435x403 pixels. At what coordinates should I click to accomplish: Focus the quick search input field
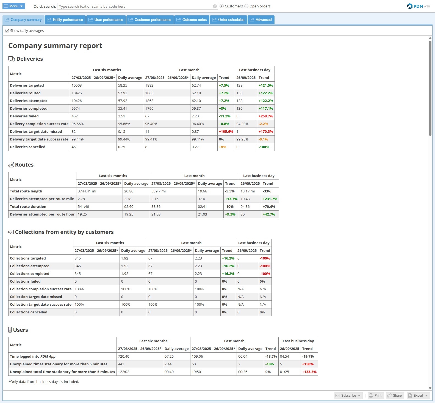tap(135, 6)
